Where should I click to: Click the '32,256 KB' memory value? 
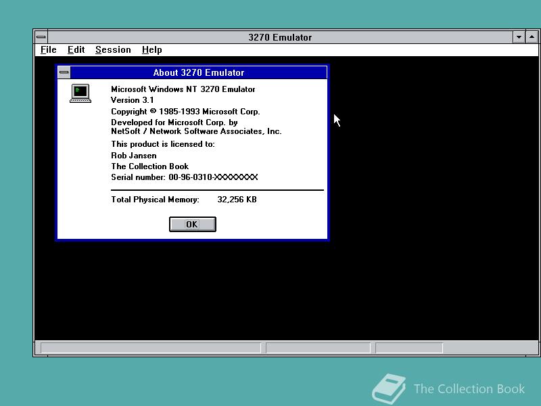point(237,200)
